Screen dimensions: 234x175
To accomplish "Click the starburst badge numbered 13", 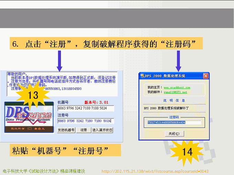I will [33, 95].
